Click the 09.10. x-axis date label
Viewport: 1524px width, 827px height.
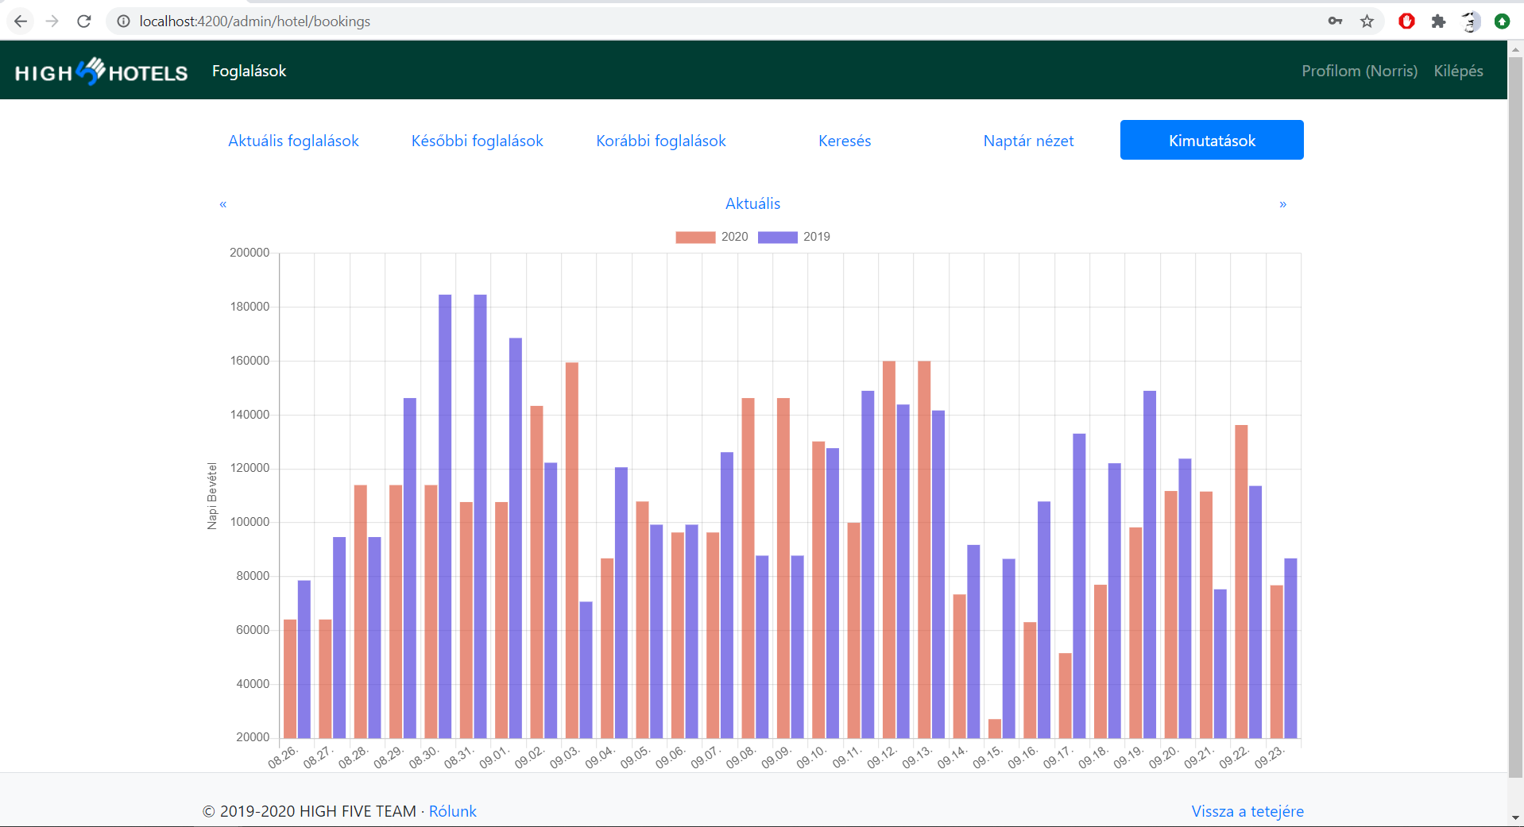(812, 757)
